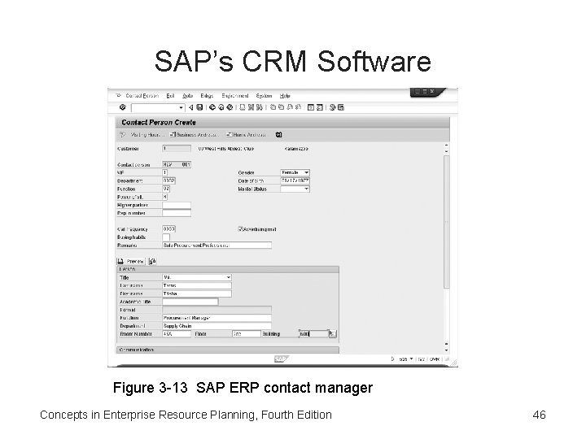586x439 pixels.
Task: Click the red Cancel icon
Action: click(x=230, y=107)
